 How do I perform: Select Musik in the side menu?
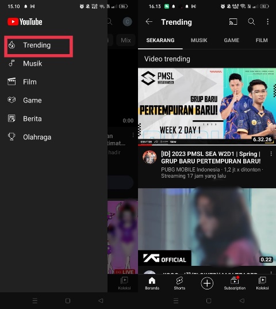33,63
